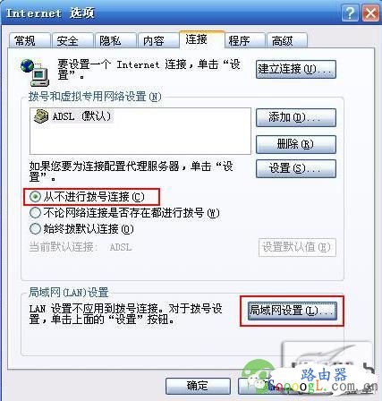Confirm with the 确定 button
Screen dimensions: 382x401
click(198, 386)
